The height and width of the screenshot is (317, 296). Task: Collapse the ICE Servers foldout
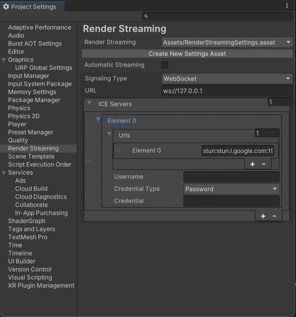point(89,104)
